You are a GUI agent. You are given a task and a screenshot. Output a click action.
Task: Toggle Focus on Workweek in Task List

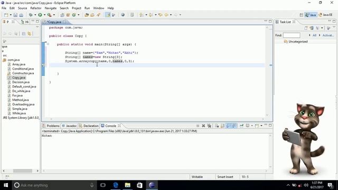point(328,28)
